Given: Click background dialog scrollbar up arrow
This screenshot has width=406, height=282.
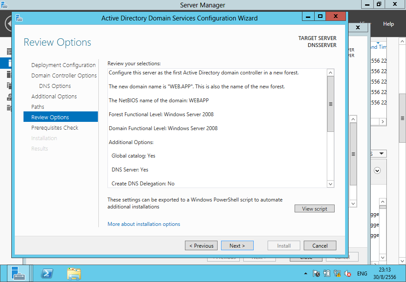Looking at the screenshot, I should click(353, 119).
